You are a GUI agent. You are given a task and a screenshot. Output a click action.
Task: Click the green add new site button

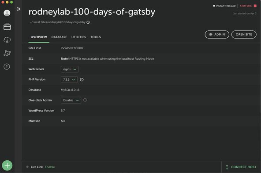pos(7,166)
